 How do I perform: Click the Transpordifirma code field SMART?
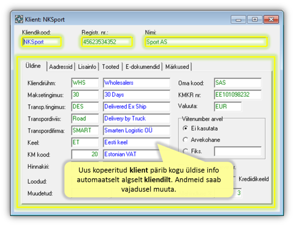(x=85, y=130)
